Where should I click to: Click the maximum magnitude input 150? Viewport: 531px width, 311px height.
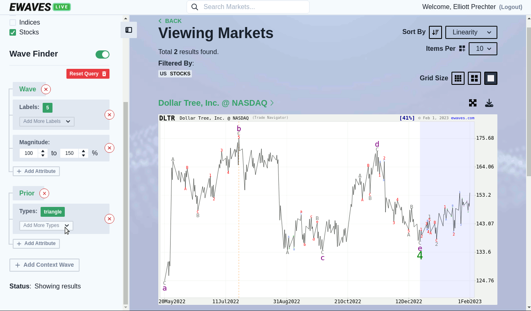(69, 153)
